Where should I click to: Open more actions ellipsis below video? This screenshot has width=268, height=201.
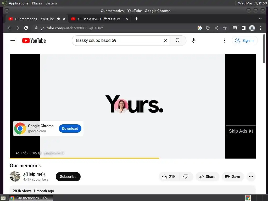(251, 177)
